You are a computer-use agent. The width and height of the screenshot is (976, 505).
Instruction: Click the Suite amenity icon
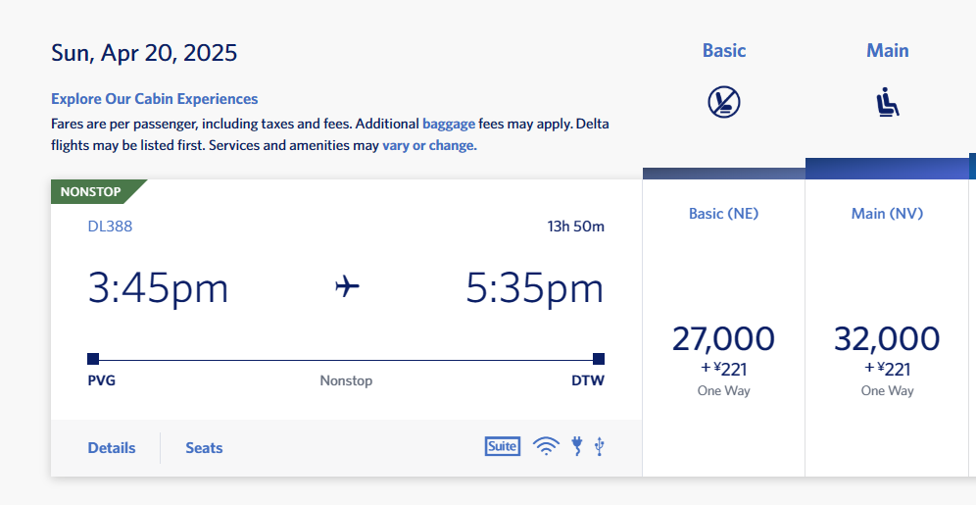coord(503,446)
